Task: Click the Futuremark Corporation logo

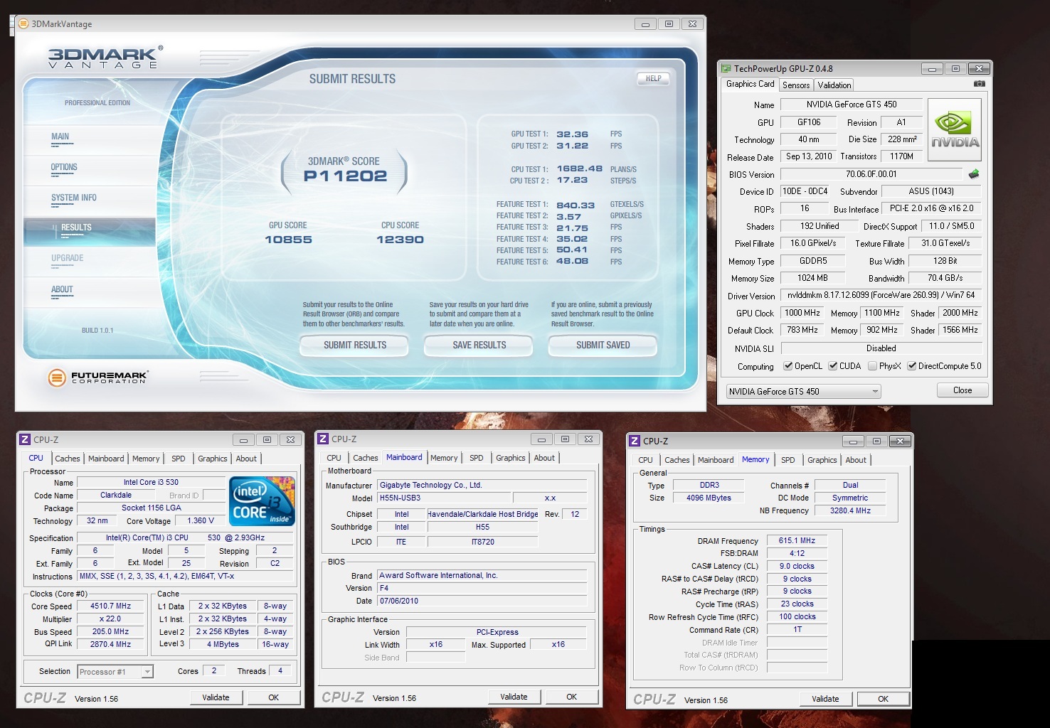Action: (x=98, y=378)
